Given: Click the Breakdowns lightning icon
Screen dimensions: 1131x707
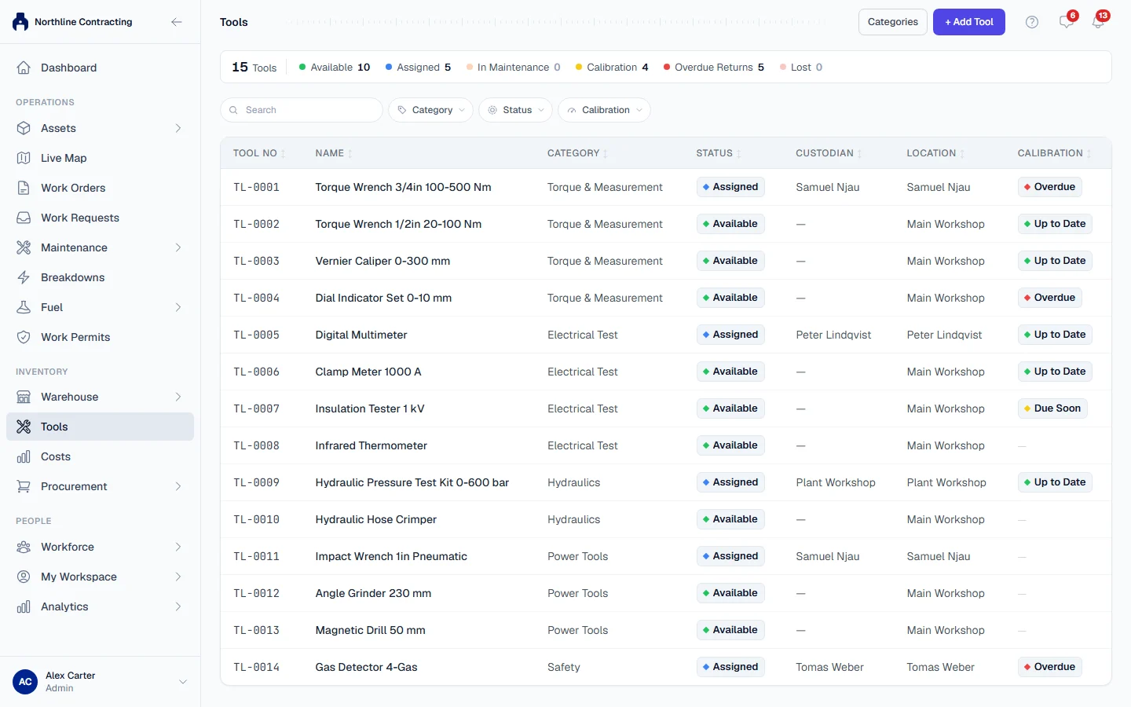Looking at the screenshot, I should coord(24,277).
